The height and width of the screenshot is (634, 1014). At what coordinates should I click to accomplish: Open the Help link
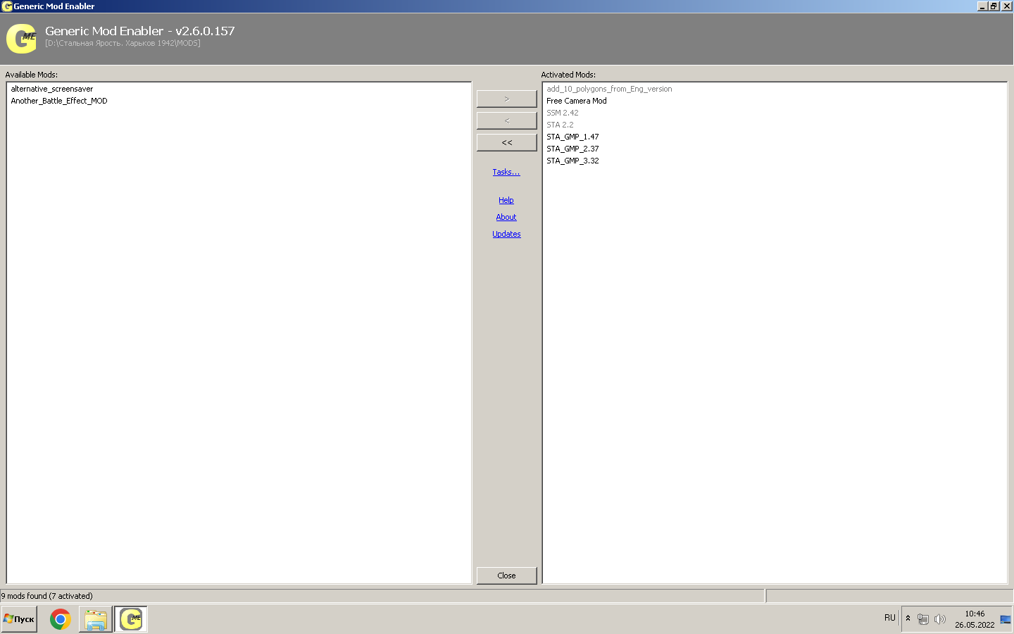(506, 200)
